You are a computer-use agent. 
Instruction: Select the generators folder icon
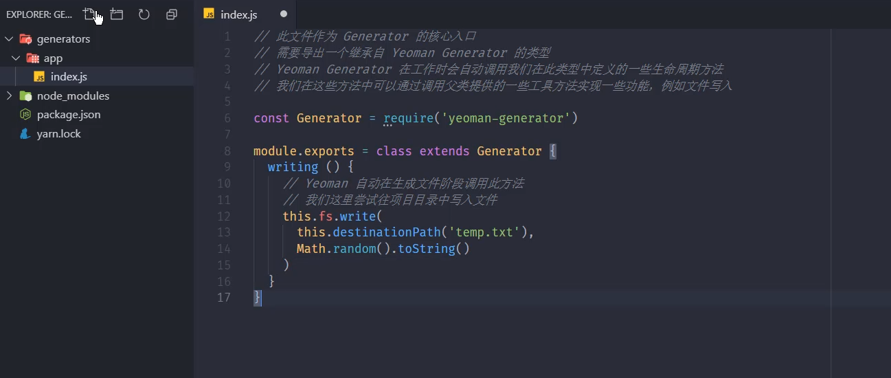click(x=25, y=39)
